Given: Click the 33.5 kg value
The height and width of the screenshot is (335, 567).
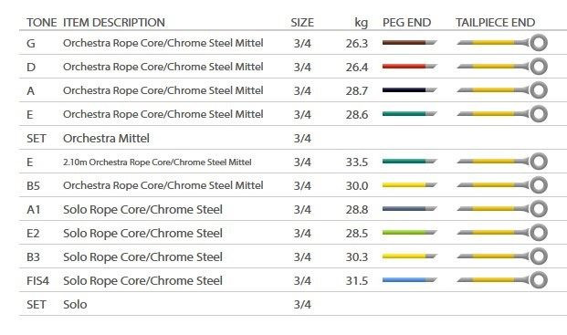Looking at the screenshot, I should (x=357, y=162).
